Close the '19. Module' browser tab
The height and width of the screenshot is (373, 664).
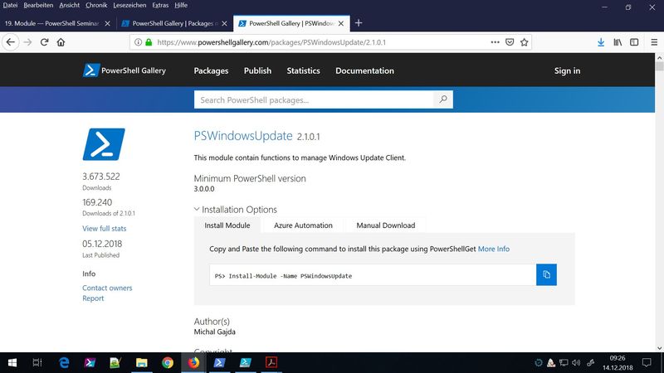pyautogui.click(x=108, y=23)
